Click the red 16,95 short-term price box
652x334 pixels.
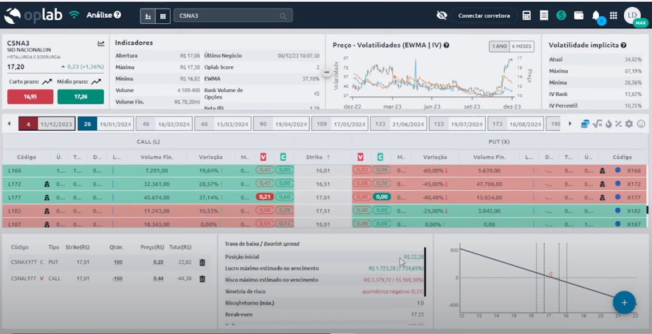pyautogui.click(x=30, y=97)
